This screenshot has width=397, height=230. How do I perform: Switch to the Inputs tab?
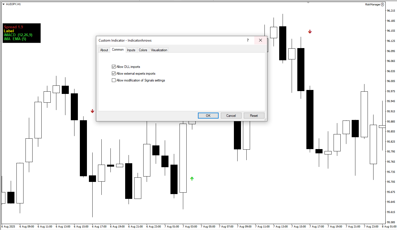(131, 50)
